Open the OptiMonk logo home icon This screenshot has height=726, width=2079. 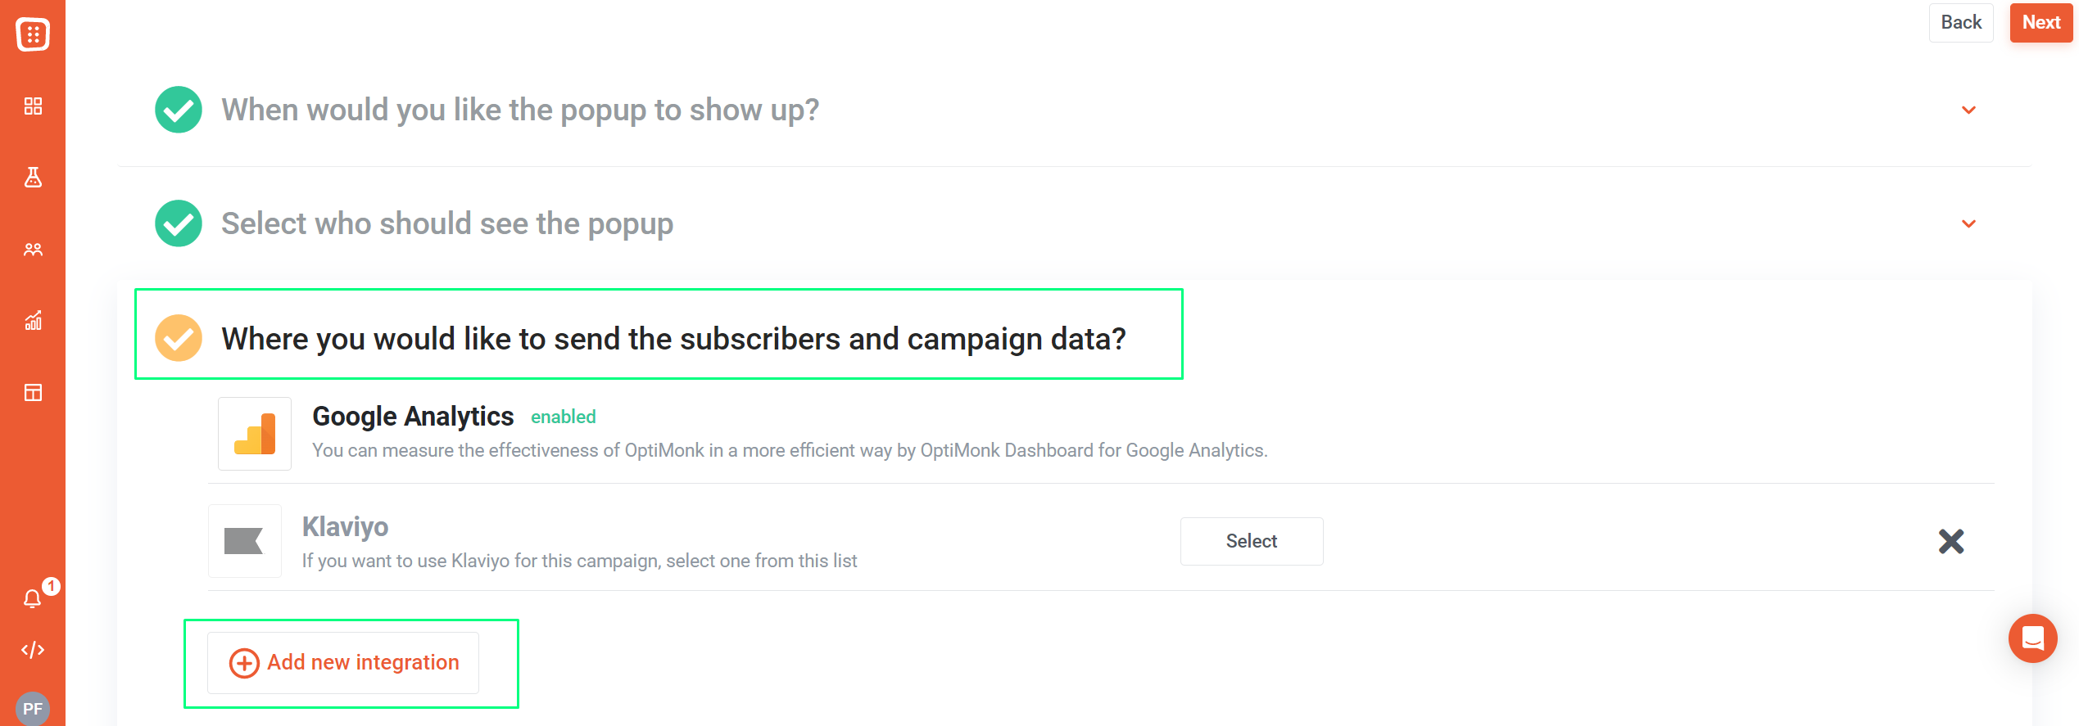[x=33, y=34]
